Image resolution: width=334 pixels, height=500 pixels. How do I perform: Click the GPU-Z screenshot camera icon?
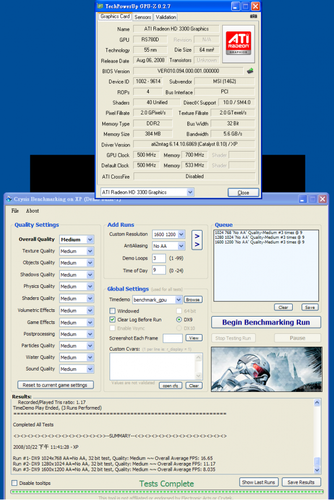coord(254,16)
